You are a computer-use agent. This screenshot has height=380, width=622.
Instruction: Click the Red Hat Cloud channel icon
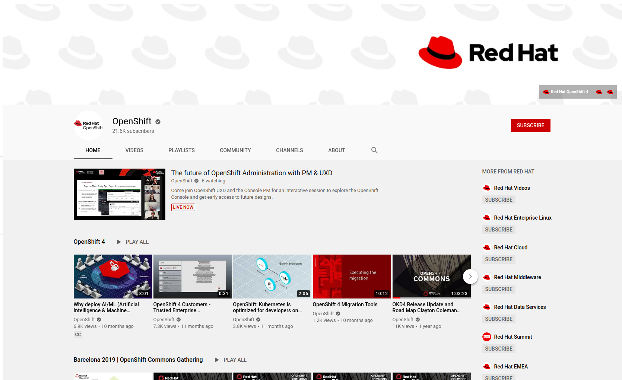[486, 248]
